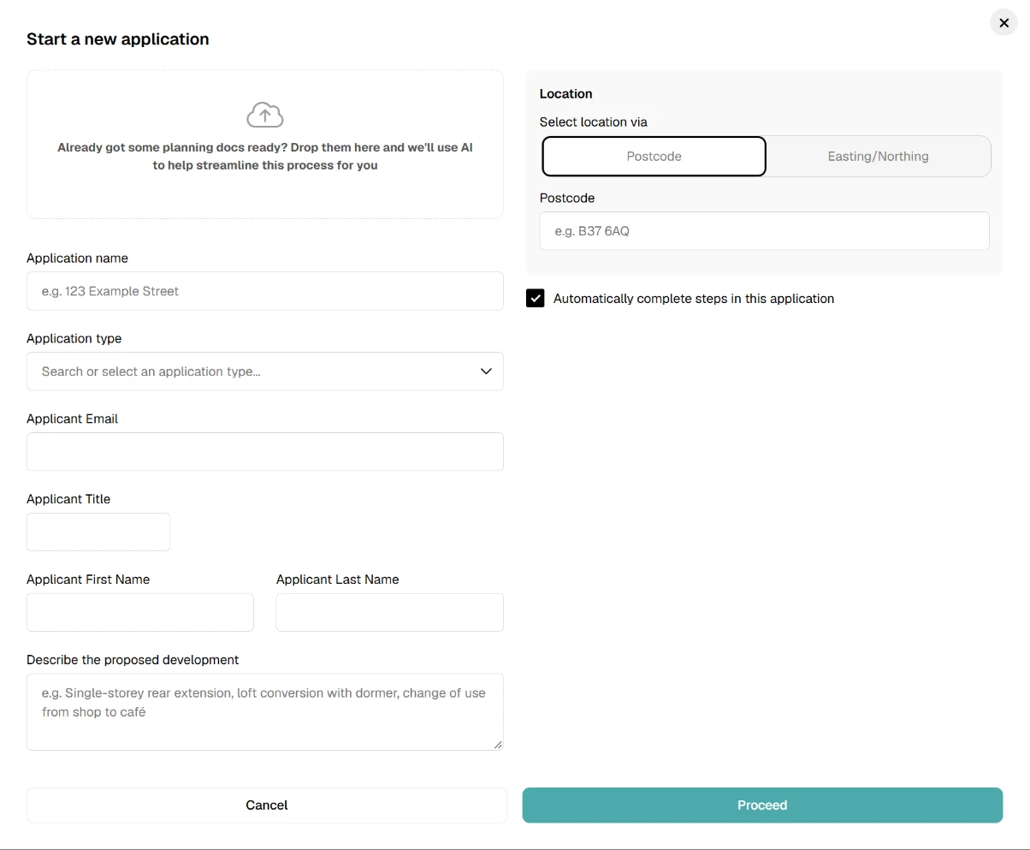Select the Applicant Last Name field
This screenshot has height=850, width=1030.
pyautogui.click(x=389, y=613)
